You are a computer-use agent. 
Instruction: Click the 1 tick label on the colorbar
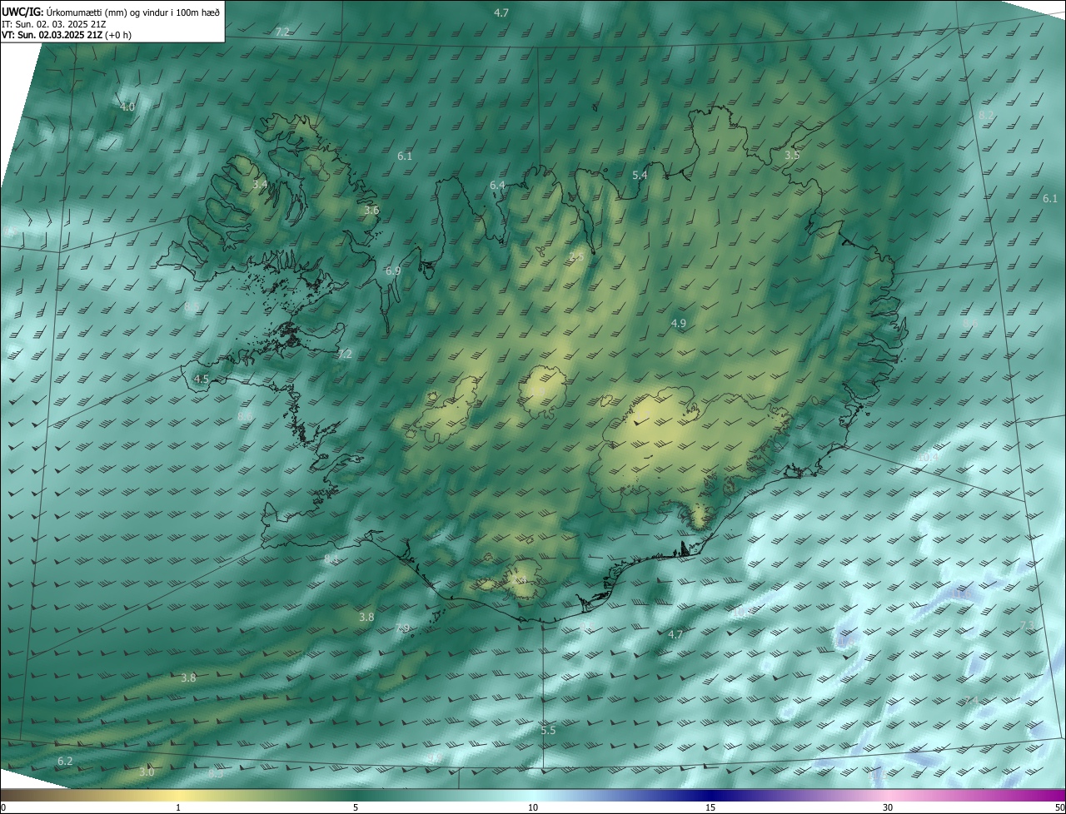(x=178, y=807)
